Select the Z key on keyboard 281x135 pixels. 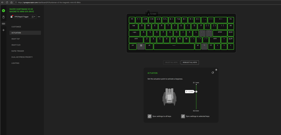[147, 40]
